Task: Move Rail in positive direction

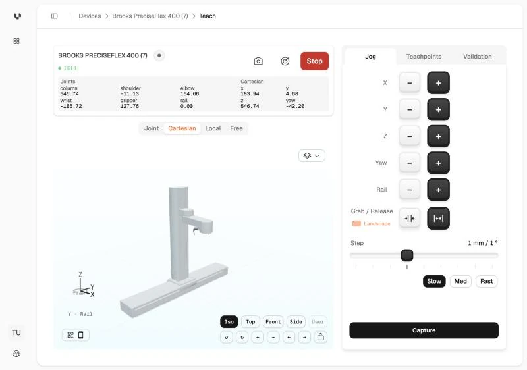Action: coord(438,190)
